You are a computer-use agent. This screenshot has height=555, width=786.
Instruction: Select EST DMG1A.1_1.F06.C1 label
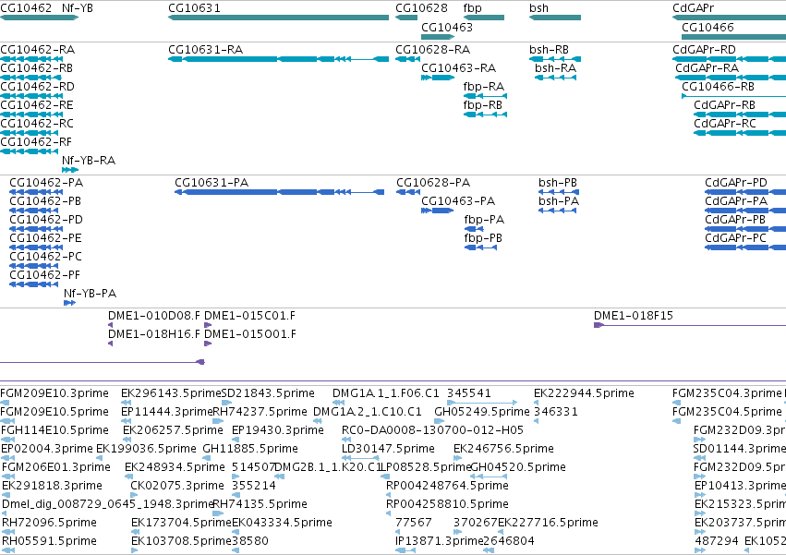point(386,393)
